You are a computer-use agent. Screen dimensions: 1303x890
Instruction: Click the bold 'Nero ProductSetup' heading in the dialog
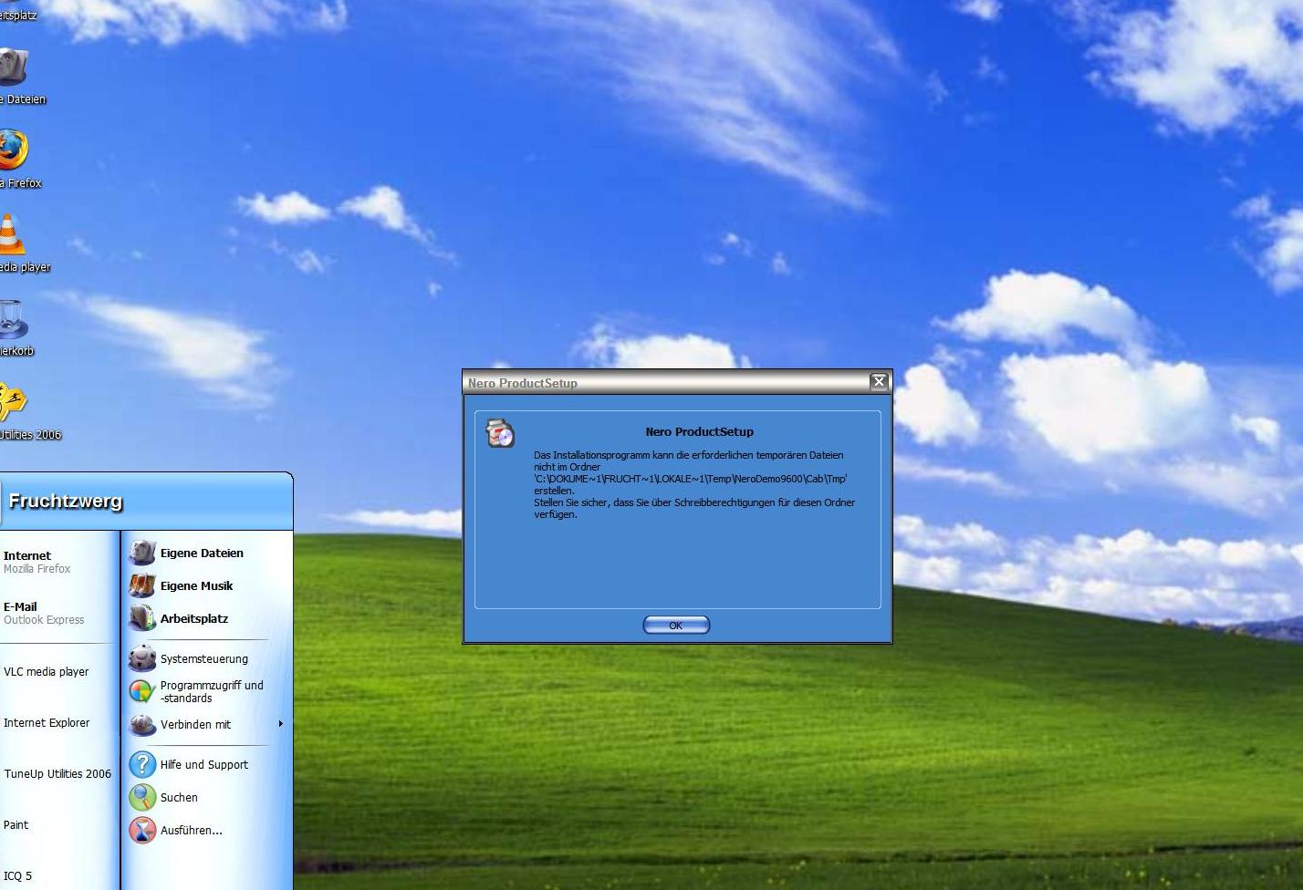coord(700,432)
